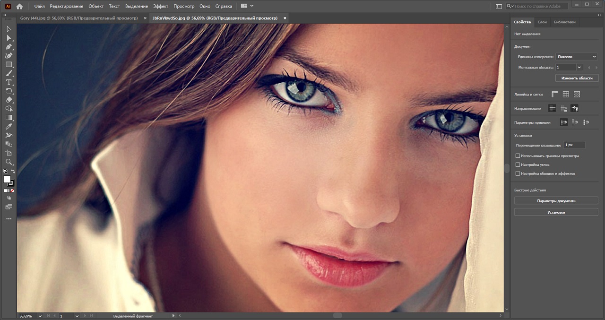Select the Pen tool

(x=9, y=47)
